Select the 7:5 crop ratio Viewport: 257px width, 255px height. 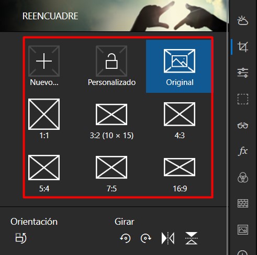pyautogui.click(x=111, y=174)
